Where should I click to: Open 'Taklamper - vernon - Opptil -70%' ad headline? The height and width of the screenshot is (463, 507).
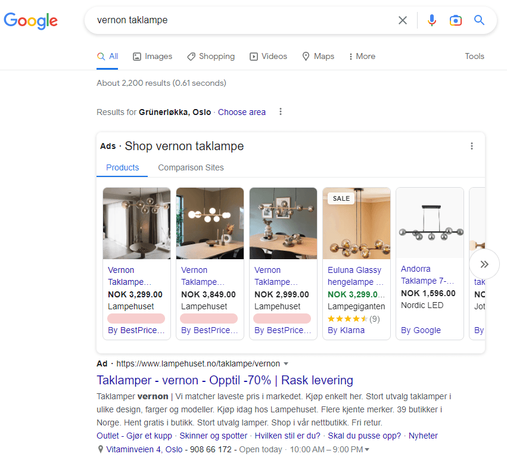225,380
